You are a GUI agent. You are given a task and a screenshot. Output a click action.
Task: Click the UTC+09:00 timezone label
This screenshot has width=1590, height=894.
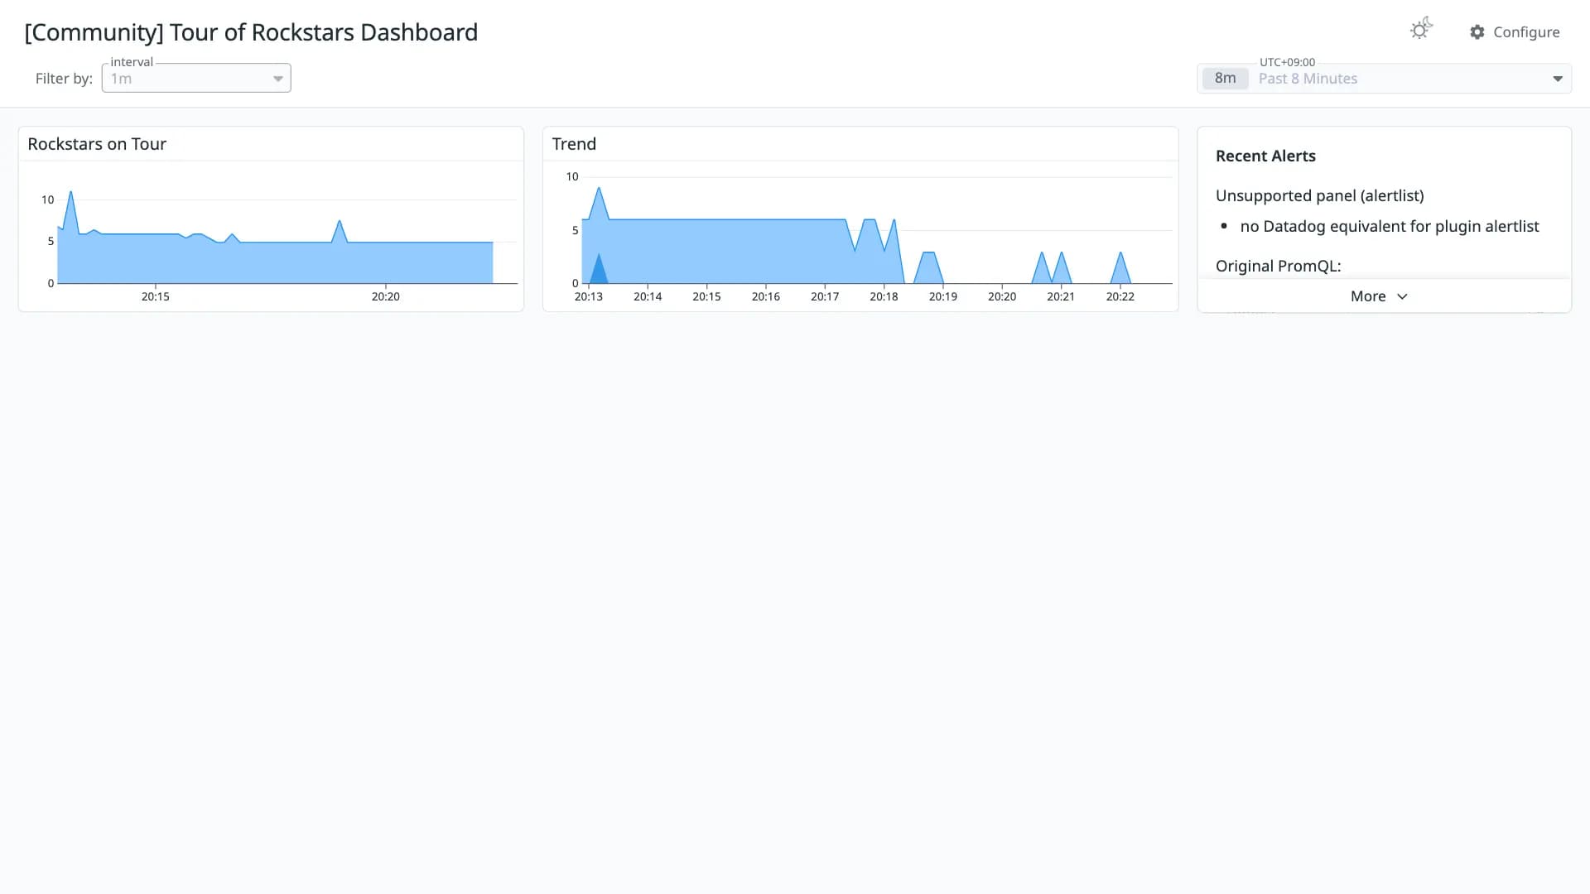click(x=1287, y=62)
